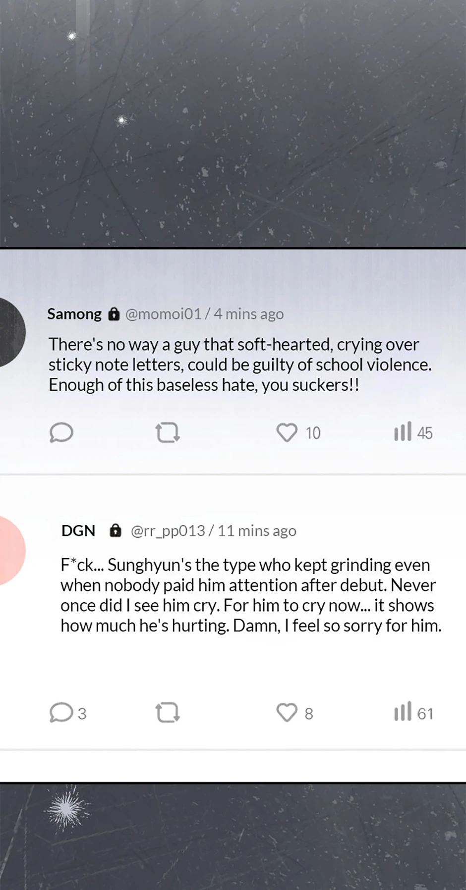Screen dimensions: 466x890
Task: Click the lock icon beside DGN
Action: pos(115,530)
